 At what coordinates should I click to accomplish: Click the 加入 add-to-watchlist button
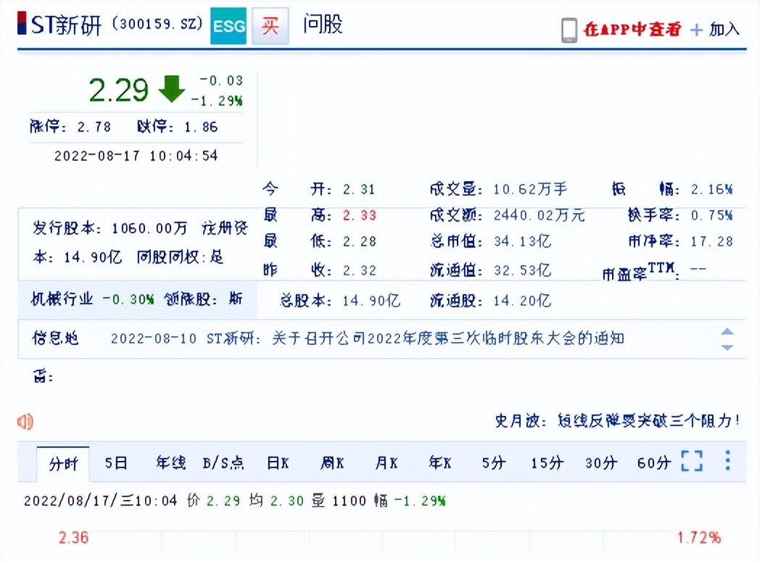[x=723, y=30]
